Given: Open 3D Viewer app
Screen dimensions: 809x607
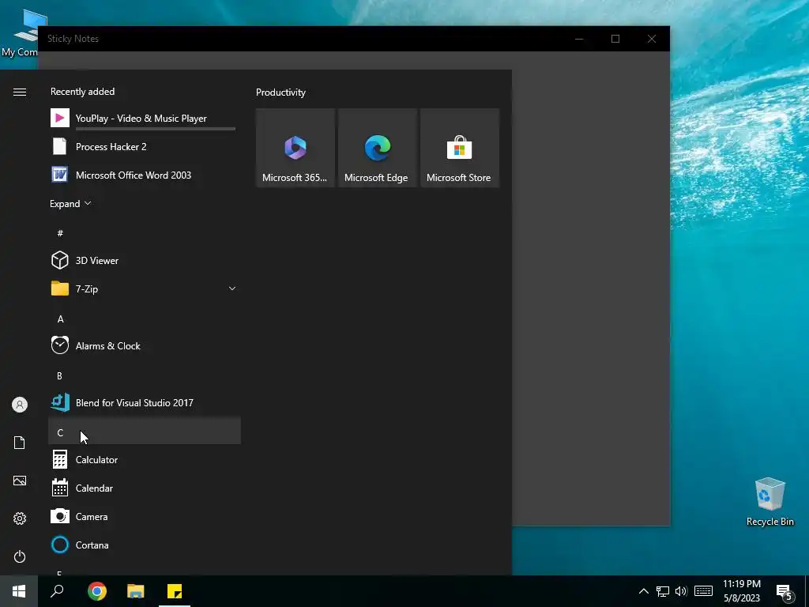Looking at the screenshot, I should tap(145, 260).
